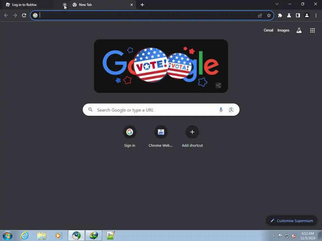Click the Search Google or type a URL box
322x241 pixels.
tap(161, 110)
